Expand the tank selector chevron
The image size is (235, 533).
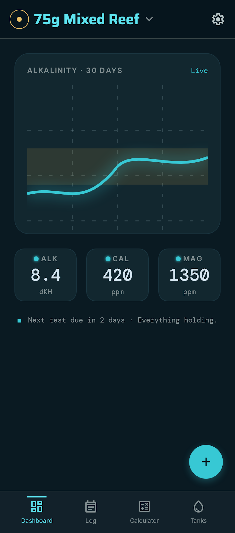(x=149, y=19)
